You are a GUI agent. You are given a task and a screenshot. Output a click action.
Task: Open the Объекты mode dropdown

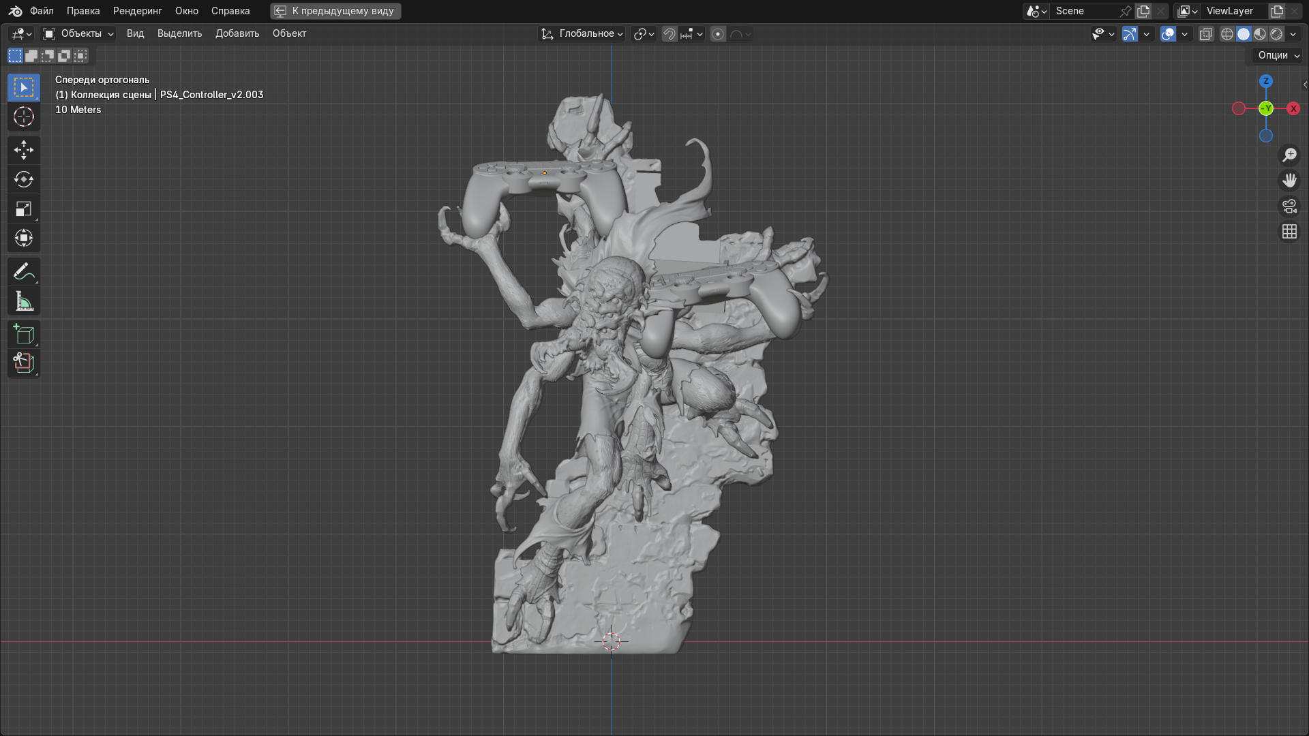(78, 33)
